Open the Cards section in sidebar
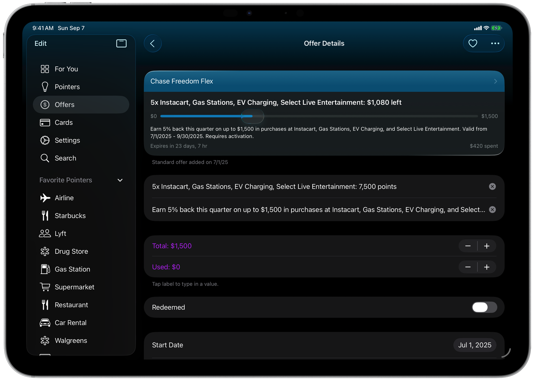This screenshot has width=535, height=381. pos(63,123)
